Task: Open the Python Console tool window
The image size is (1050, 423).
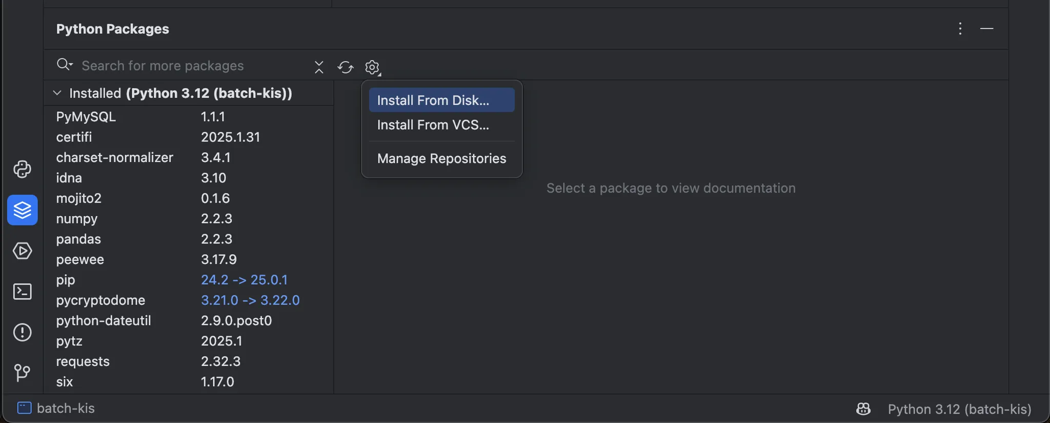Action: click(x=22, y=169)
